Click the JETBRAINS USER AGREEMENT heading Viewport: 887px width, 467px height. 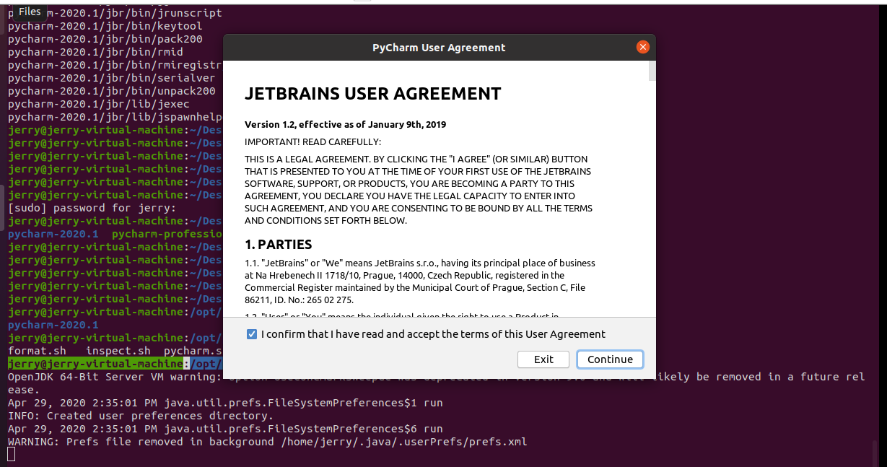click(x=373, y=94)
